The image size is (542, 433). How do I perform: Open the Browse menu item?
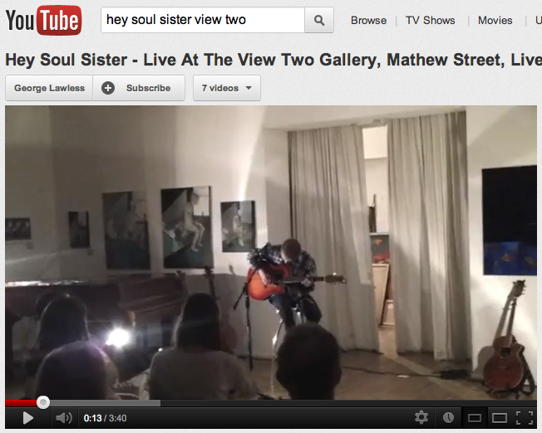click(x=368, y=21)
